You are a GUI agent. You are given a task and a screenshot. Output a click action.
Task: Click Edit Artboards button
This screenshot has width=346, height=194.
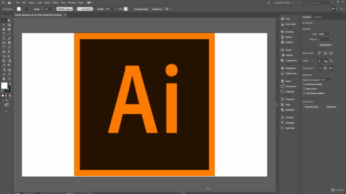325,45
